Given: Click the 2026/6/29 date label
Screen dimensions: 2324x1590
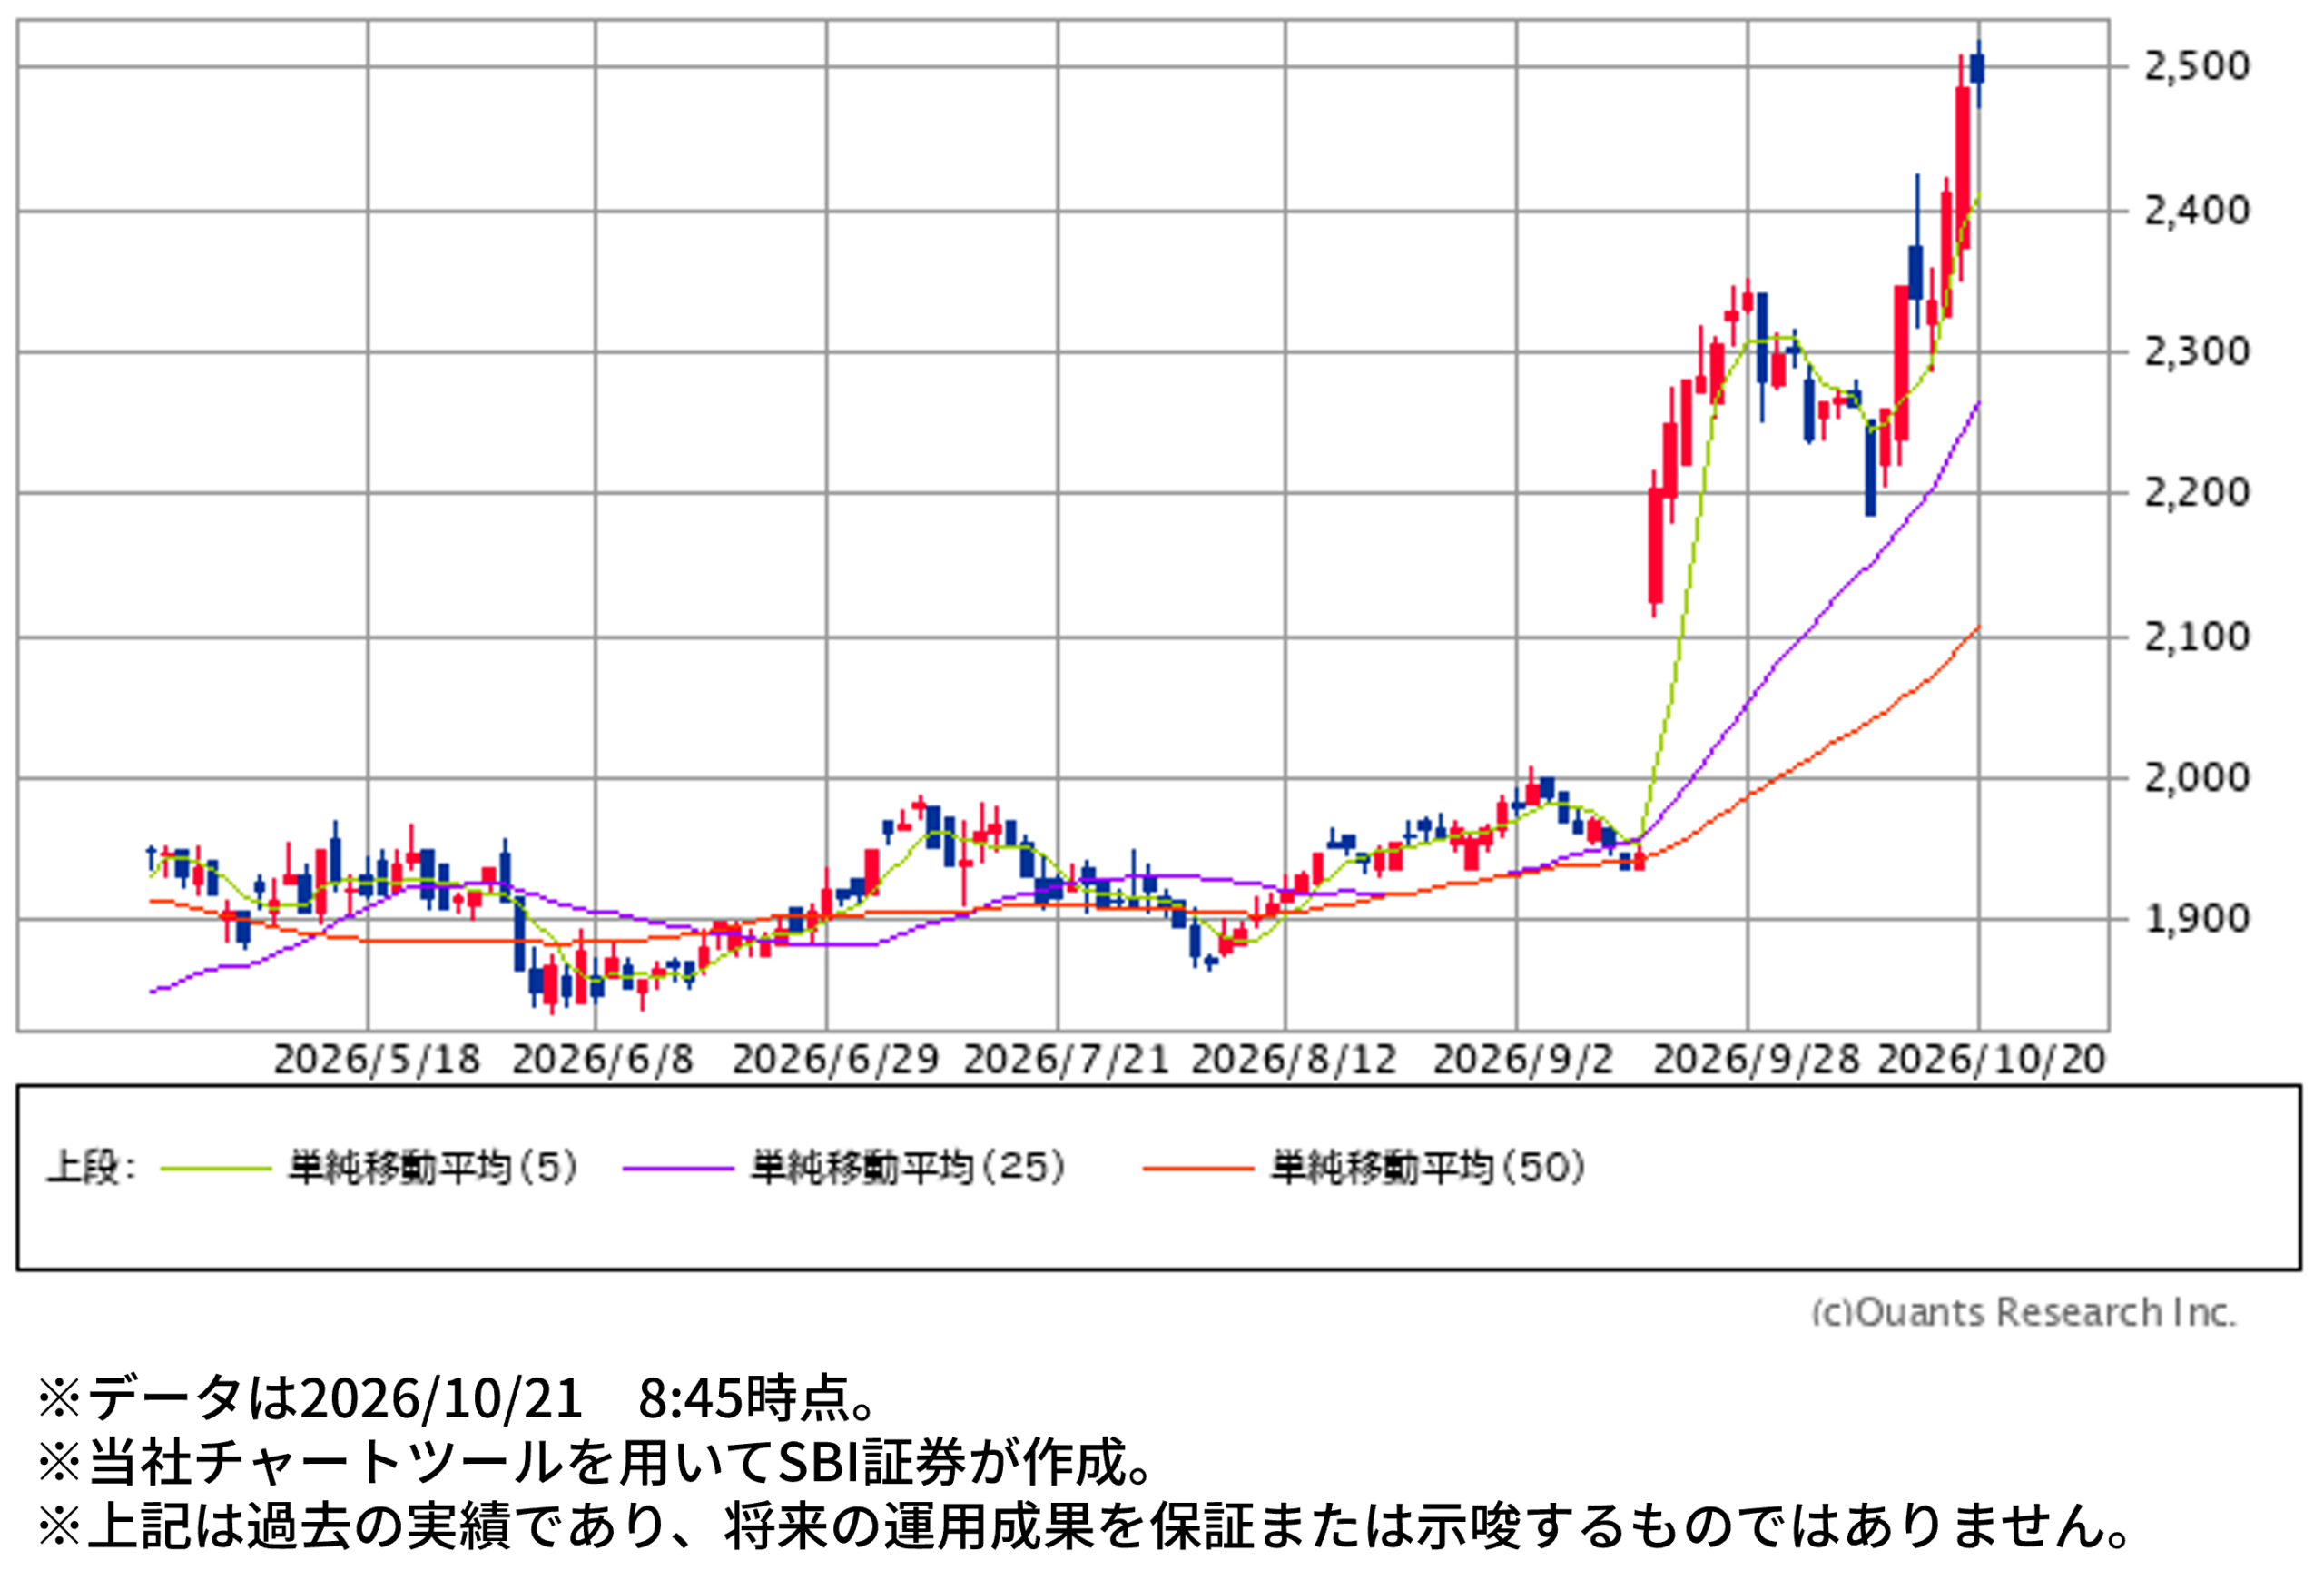Looking at the screenshot, I should [836, 1060].
